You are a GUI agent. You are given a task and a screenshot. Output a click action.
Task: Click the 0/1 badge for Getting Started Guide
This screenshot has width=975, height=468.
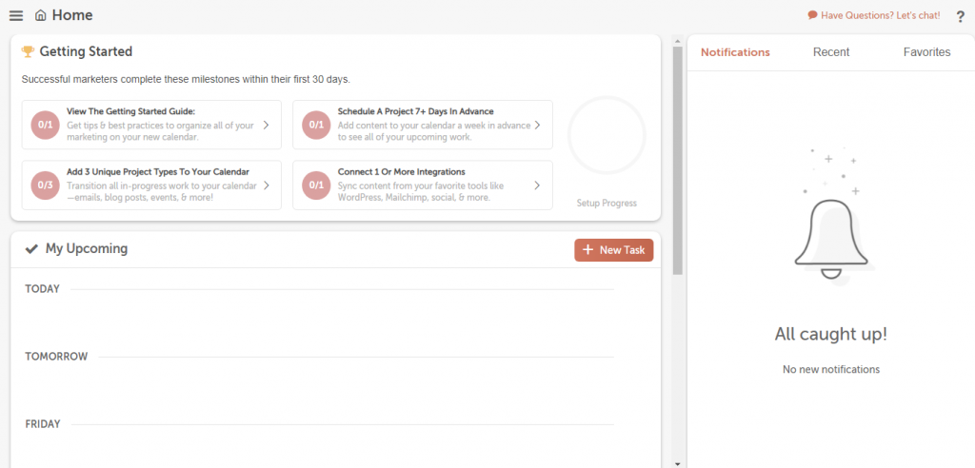(x=46, y=125)
